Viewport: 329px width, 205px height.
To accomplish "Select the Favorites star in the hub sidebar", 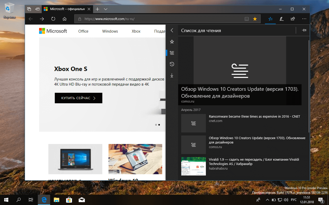I will click(172, 42).
